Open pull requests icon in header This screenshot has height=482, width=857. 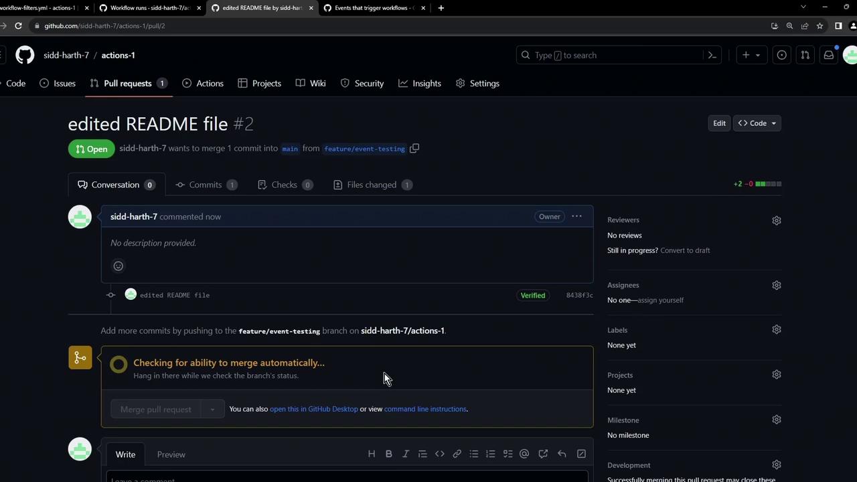[805, 55]
